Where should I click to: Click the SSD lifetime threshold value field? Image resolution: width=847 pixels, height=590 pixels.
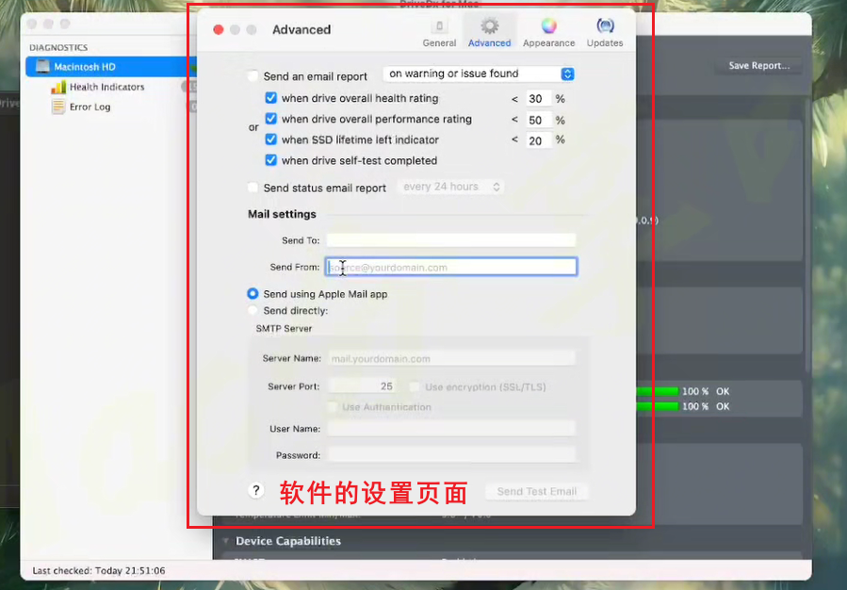click(538, 140)
